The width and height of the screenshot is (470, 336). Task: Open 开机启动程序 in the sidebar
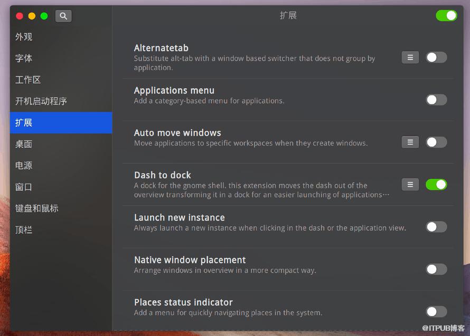[61, 101]
